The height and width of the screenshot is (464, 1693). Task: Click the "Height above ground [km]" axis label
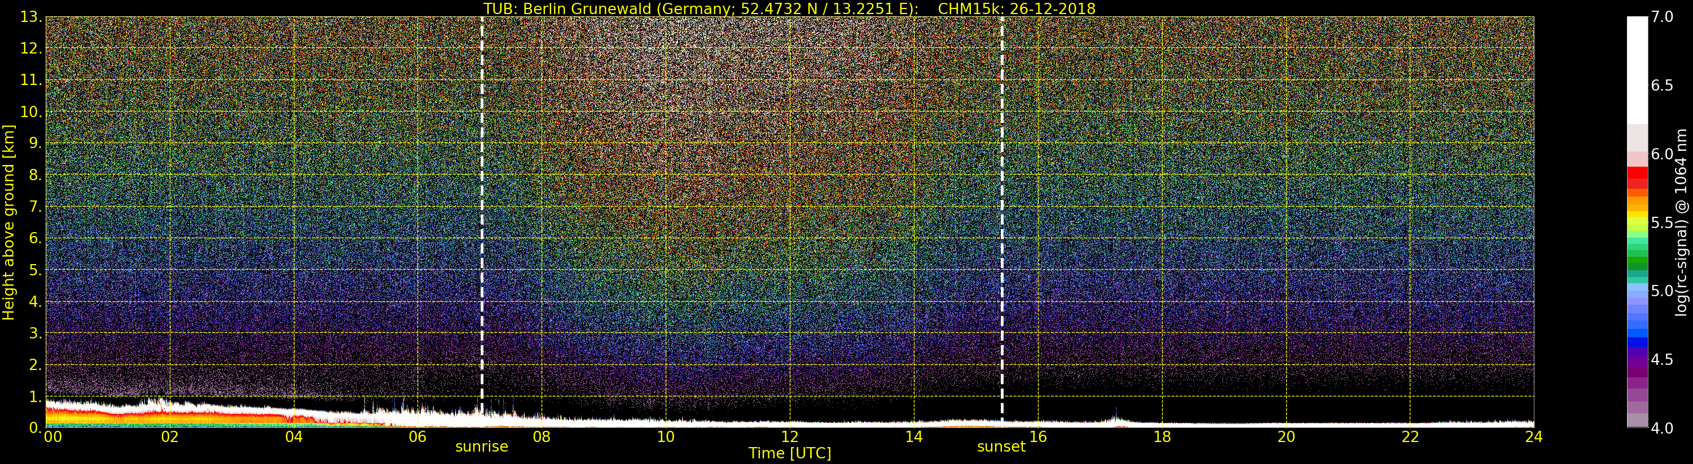(8, 222)
